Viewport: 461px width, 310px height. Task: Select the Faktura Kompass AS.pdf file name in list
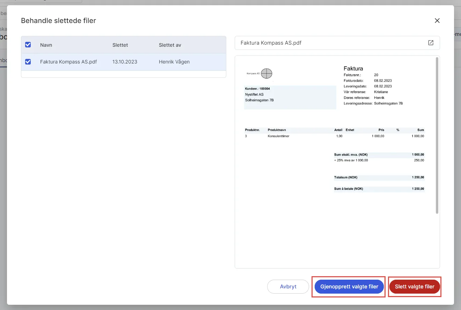pyautogui.click(x=68, y=62)
